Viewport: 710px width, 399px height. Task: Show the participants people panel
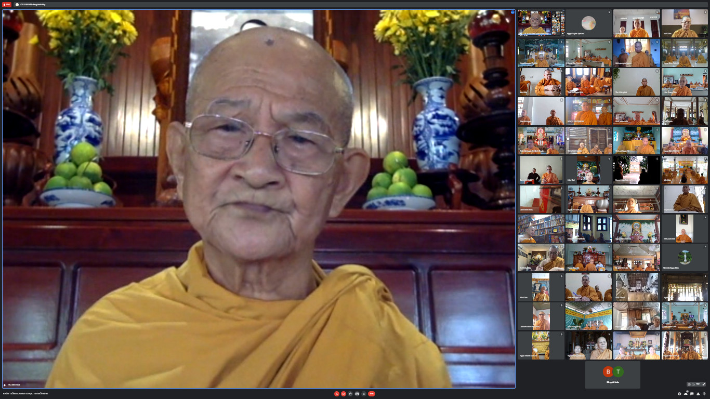tap(686, 393)
